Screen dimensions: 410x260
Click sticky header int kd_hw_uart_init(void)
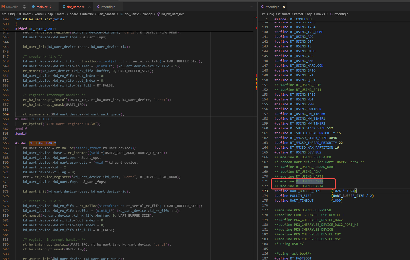pos(39,19)
